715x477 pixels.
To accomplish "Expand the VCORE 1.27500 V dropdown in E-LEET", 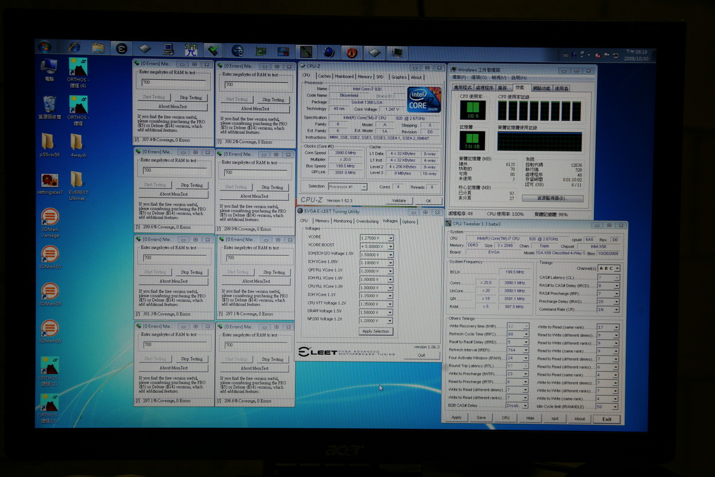I will 391,238.
